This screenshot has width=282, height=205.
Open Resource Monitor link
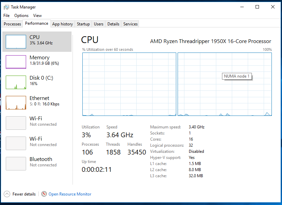(70, 194)
